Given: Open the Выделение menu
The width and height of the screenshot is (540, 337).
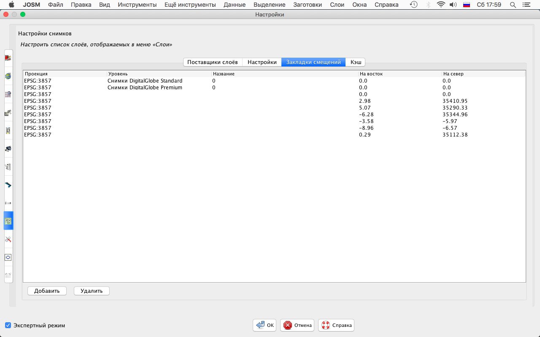Looking at the screenshot, I should [x=270, y=5].
